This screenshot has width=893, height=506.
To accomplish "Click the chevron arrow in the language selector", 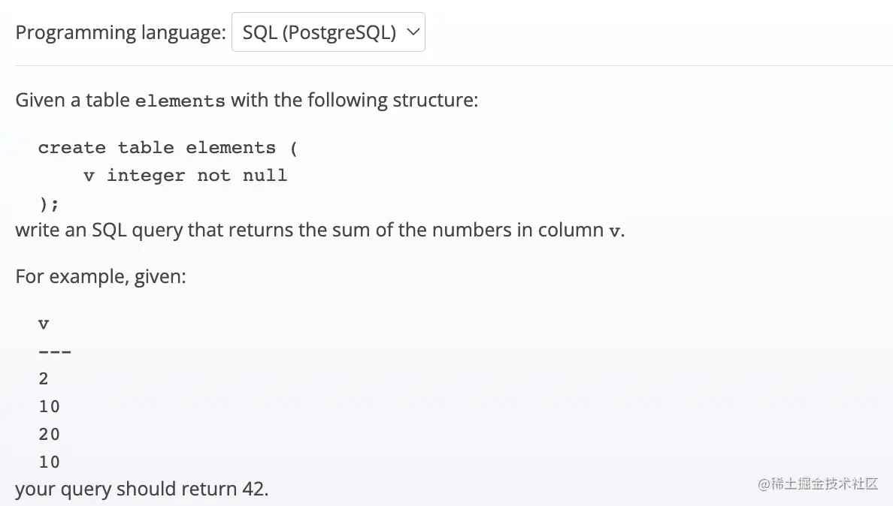I will tap(412, 32).
